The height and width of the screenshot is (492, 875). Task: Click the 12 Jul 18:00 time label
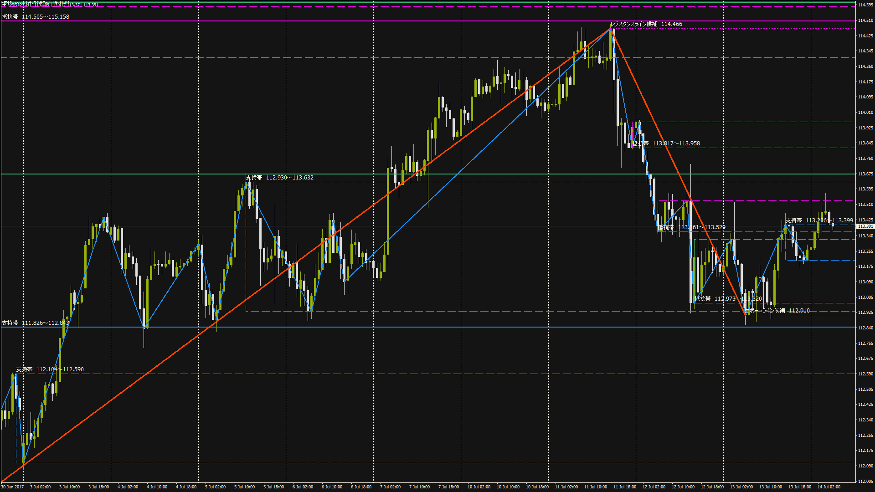(712, 487)
